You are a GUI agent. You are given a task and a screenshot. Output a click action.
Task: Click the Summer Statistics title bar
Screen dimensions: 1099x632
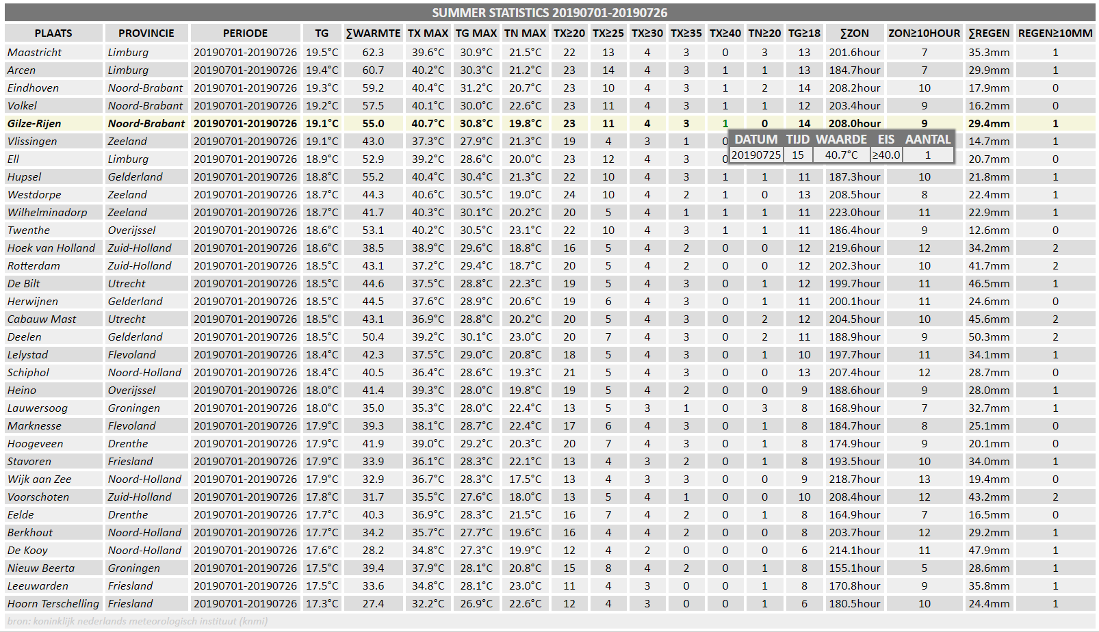549,12
